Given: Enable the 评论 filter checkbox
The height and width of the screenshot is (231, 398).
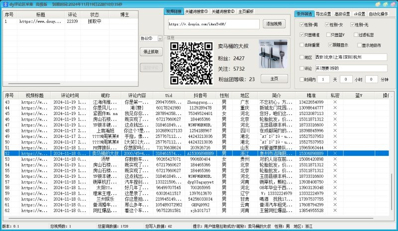Looking at the screenshot, I should tap(301, 68).
